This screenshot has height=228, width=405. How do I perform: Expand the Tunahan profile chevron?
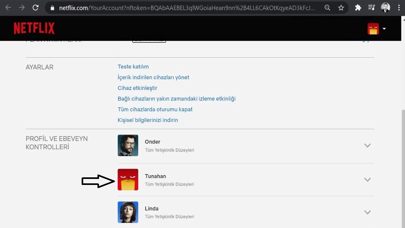(367, 180)
